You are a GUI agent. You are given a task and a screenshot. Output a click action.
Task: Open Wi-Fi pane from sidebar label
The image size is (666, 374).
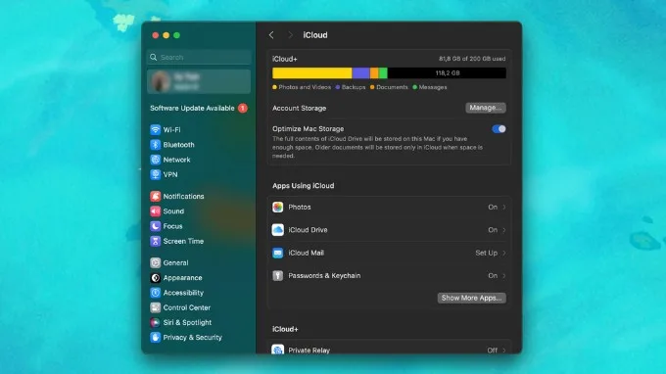click(x=171, y=130)
